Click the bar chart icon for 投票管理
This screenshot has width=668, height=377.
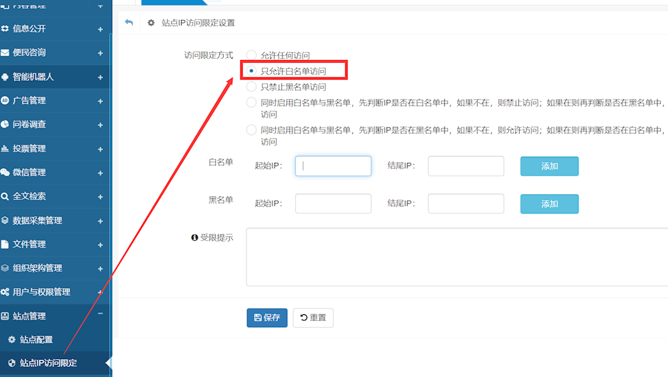[5, 149]
